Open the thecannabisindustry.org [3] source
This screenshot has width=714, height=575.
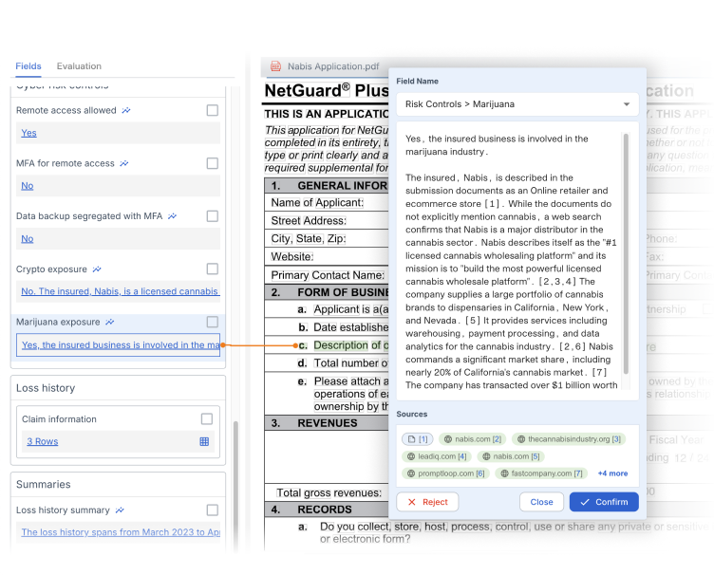pyautogui.click(x=569, y=439)
